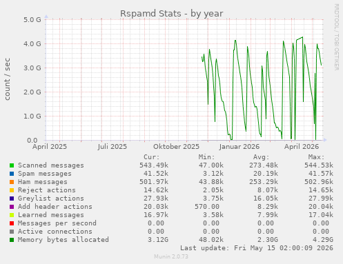Click the Ham messages orange legend swatch
Screen dimensions: 343x264
12,182
